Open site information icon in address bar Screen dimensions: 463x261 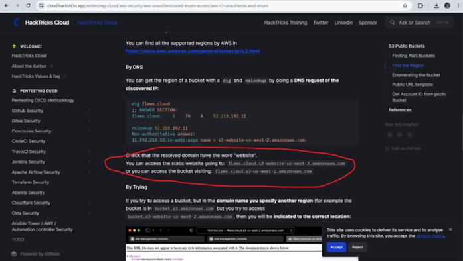pyautogui.click(x=41, y=5)
